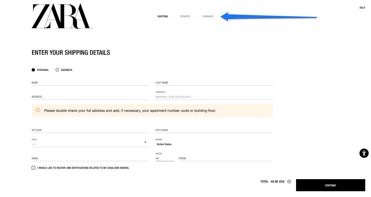Click the Total 49.90 USD text
This screenshot has height=197, width=371.
(272, 181)
